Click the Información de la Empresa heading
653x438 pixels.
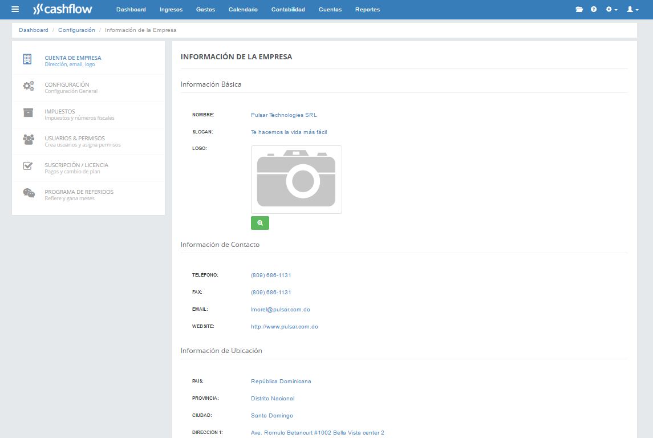(237, 56)
